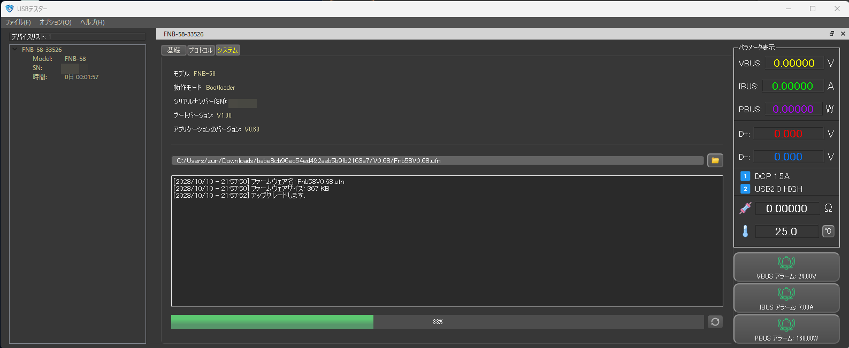
Task: Click the refresh upgrade button beside progress bar
Action: tap(715, 322)
